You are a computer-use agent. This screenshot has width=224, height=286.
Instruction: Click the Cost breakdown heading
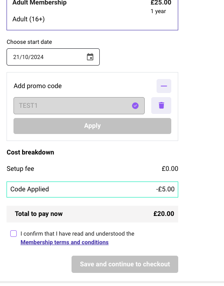coord(30,152)
